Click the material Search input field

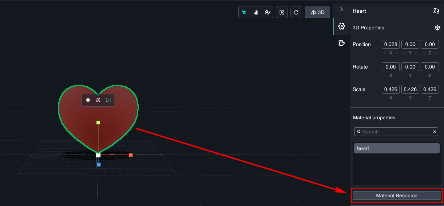(395, 132)
